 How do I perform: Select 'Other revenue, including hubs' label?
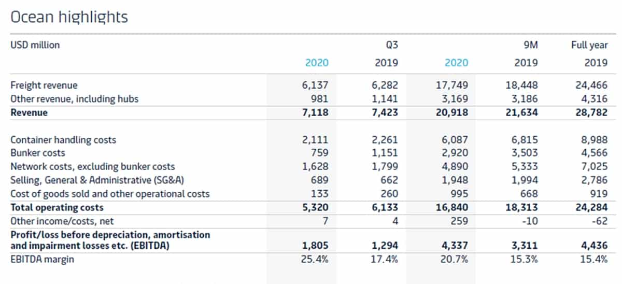[x=75, y=98]
